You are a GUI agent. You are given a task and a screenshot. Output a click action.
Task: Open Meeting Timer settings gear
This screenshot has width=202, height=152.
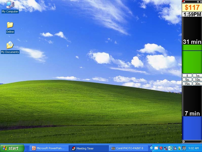coord(183,142)
